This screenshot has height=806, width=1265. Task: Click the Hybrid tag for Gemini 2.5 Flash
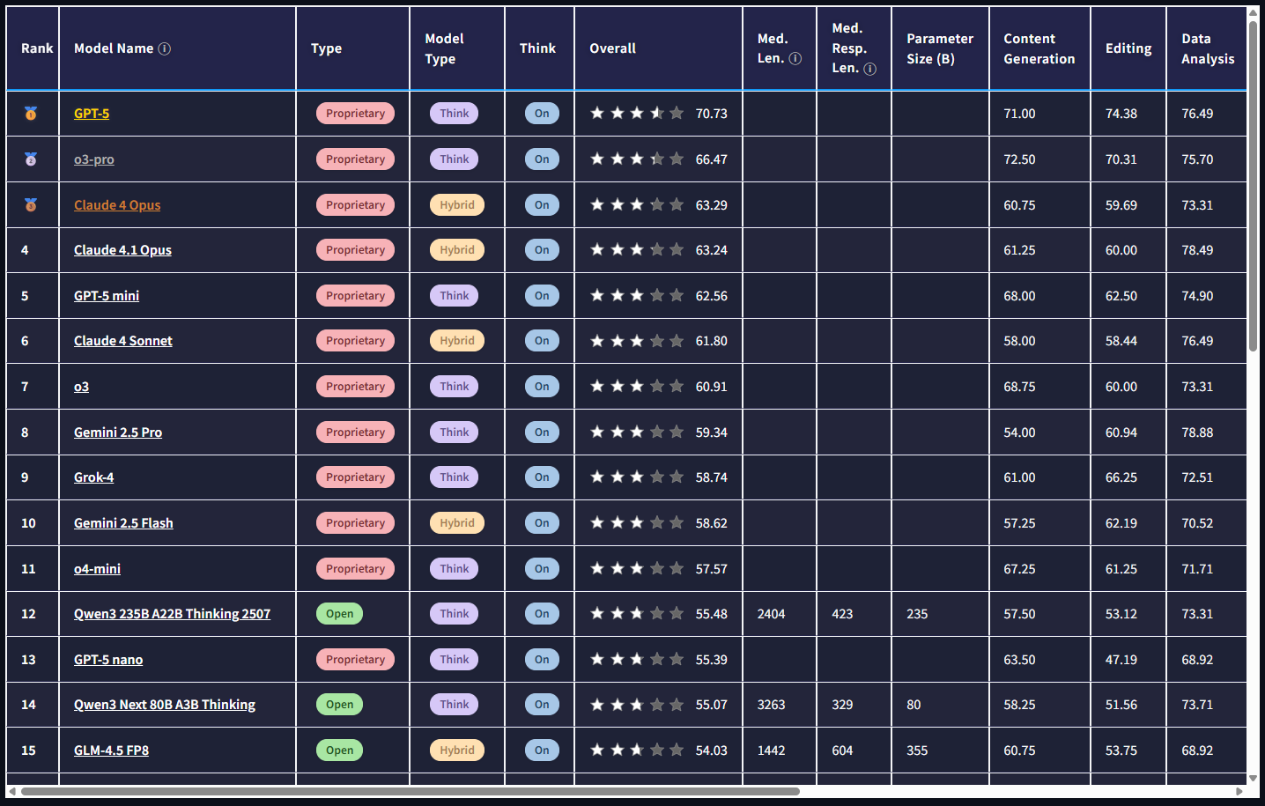457,523
